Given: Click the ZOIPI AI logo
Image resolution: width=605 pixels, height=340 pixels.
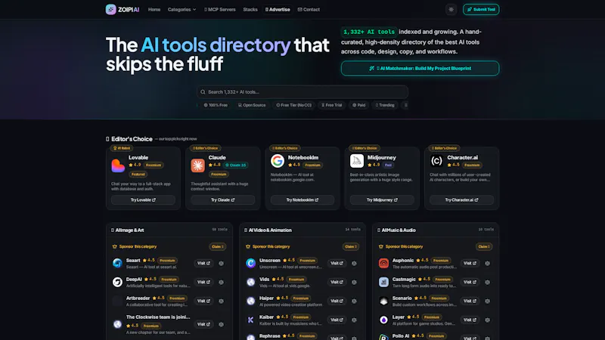Looking at the screenshot, I should (x=123, y=9).
